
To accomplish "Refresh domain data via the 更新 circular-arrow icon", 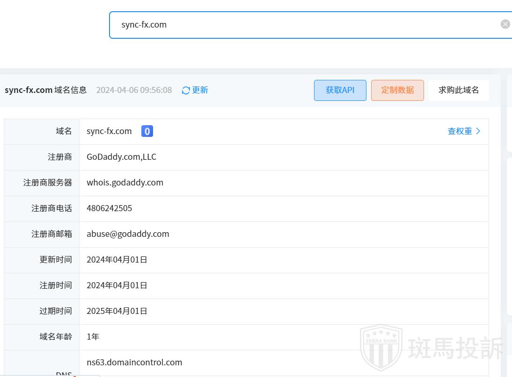I will coord(186,90).
